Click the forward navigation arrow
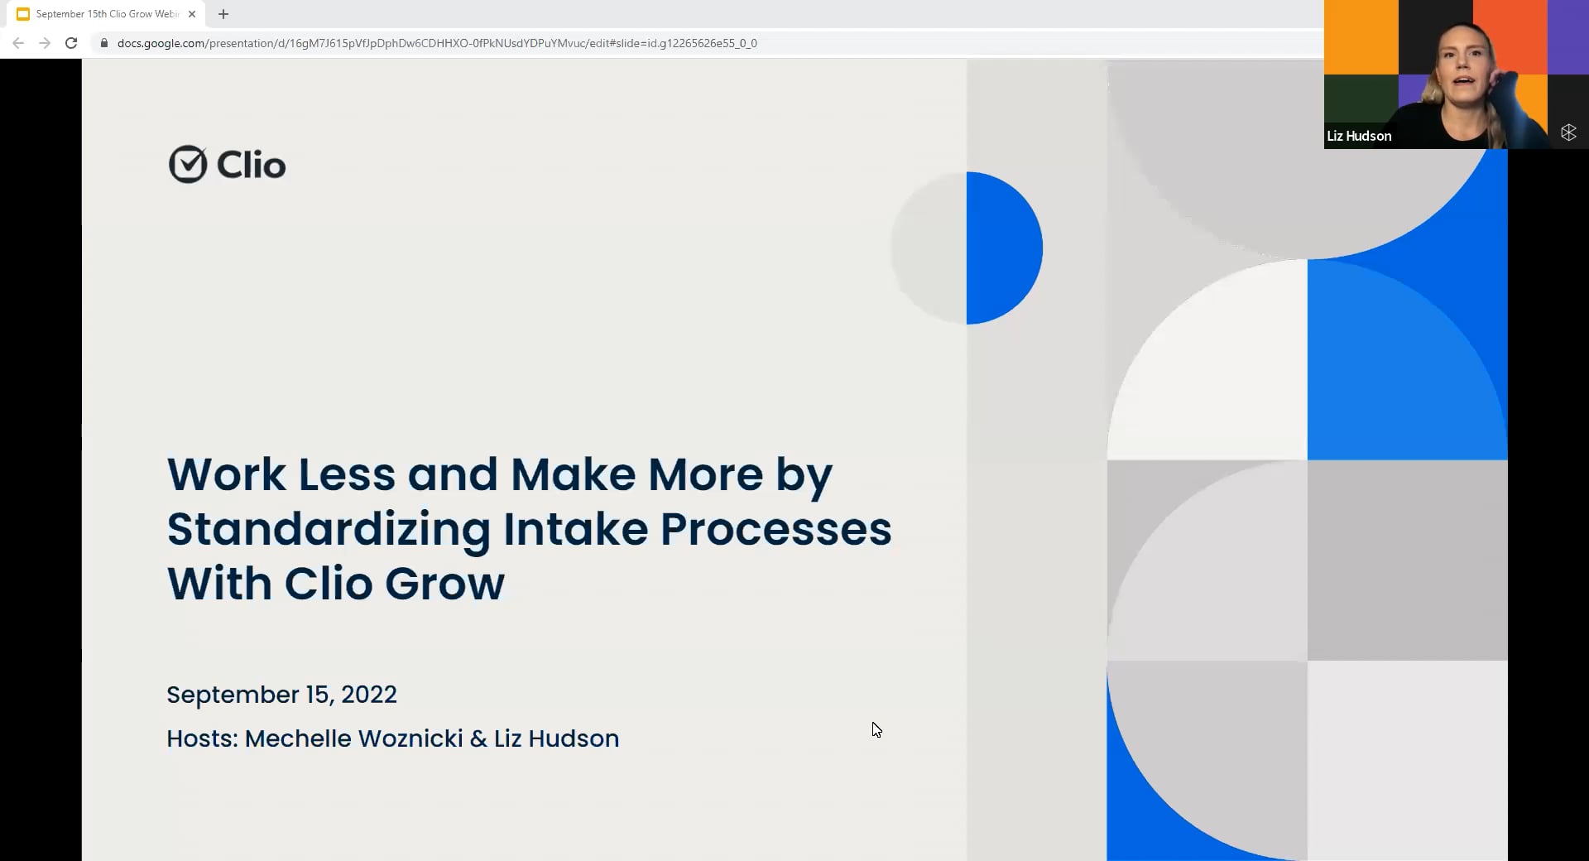The image size is (1589, 861). tap(44, 43)
